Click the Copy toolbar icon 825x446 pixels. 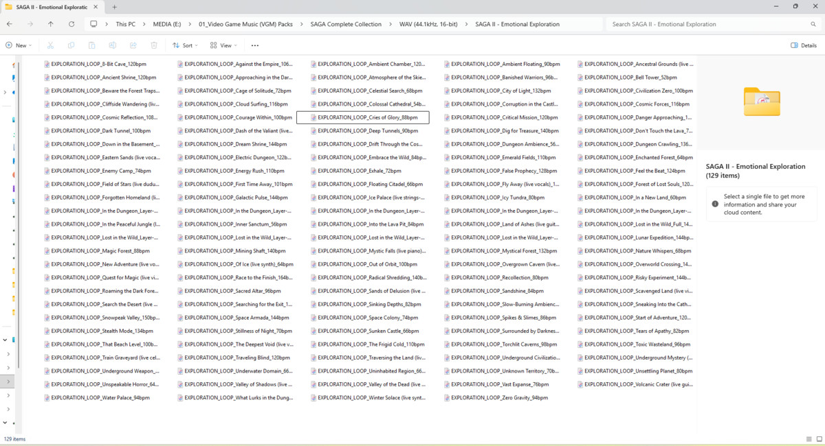pyautogui.click(x=71, y=45)
